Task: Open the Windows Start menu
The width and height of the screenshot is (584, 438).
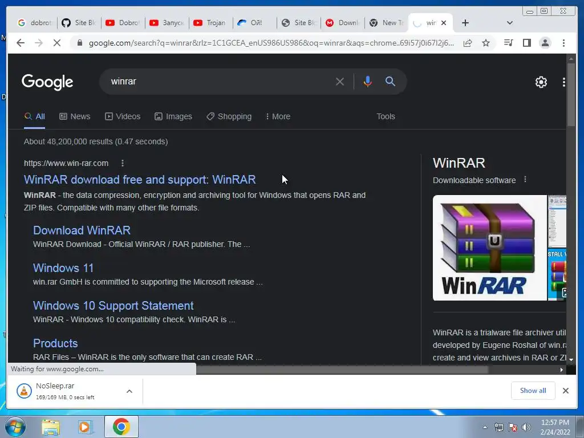Action: click(x=15, y=427)
